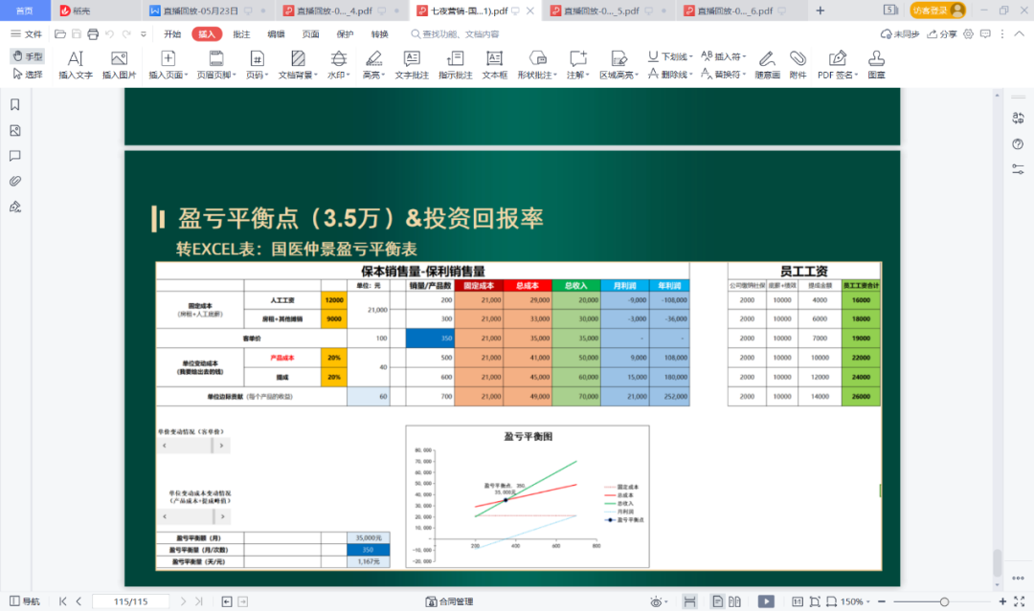This screenshot has width=1034, height=611.
Task: Open the File (文件) menu
Action: click(x=27, y=33)
